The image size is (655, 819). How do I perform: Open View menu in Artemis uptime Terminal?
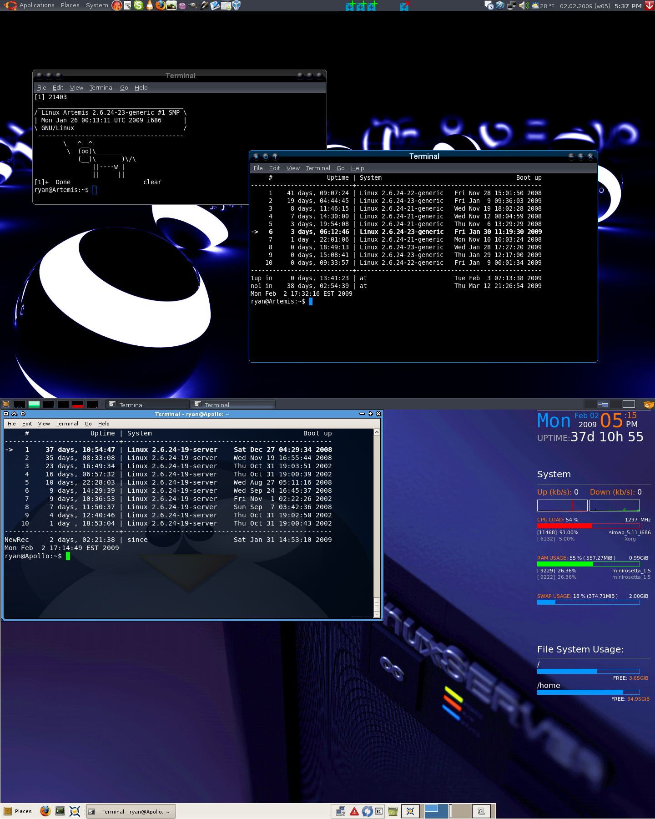(293, 168)
